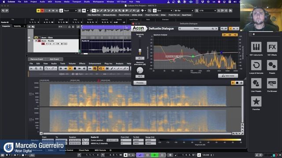Image resolution: width=282 pixels, height=158 pixels.
Task: Click redo arrow in DeRustle plugin header
Action: [x=226, y=29]
